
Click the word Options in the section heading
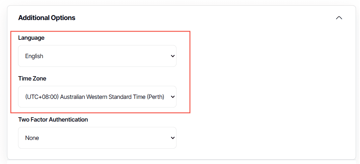pos(63,18)
